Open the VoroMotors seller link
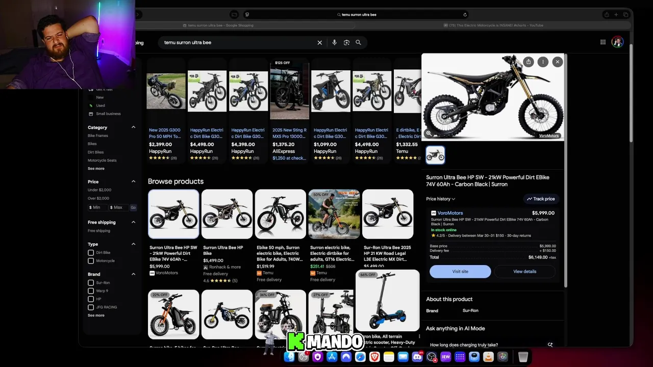The width and height of the screenshot is (653, 367). [x=450, y=213]
